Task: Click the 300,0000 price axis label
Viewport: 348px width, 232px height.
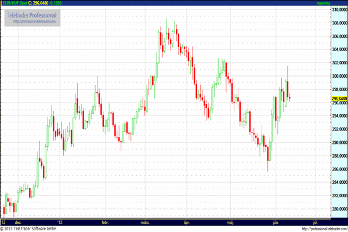Action: pos(339,77)
